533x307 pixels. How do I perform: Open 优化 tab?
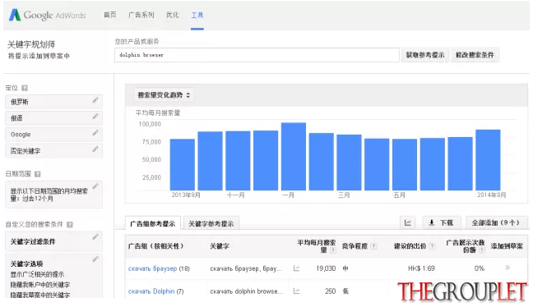point(173,15)
